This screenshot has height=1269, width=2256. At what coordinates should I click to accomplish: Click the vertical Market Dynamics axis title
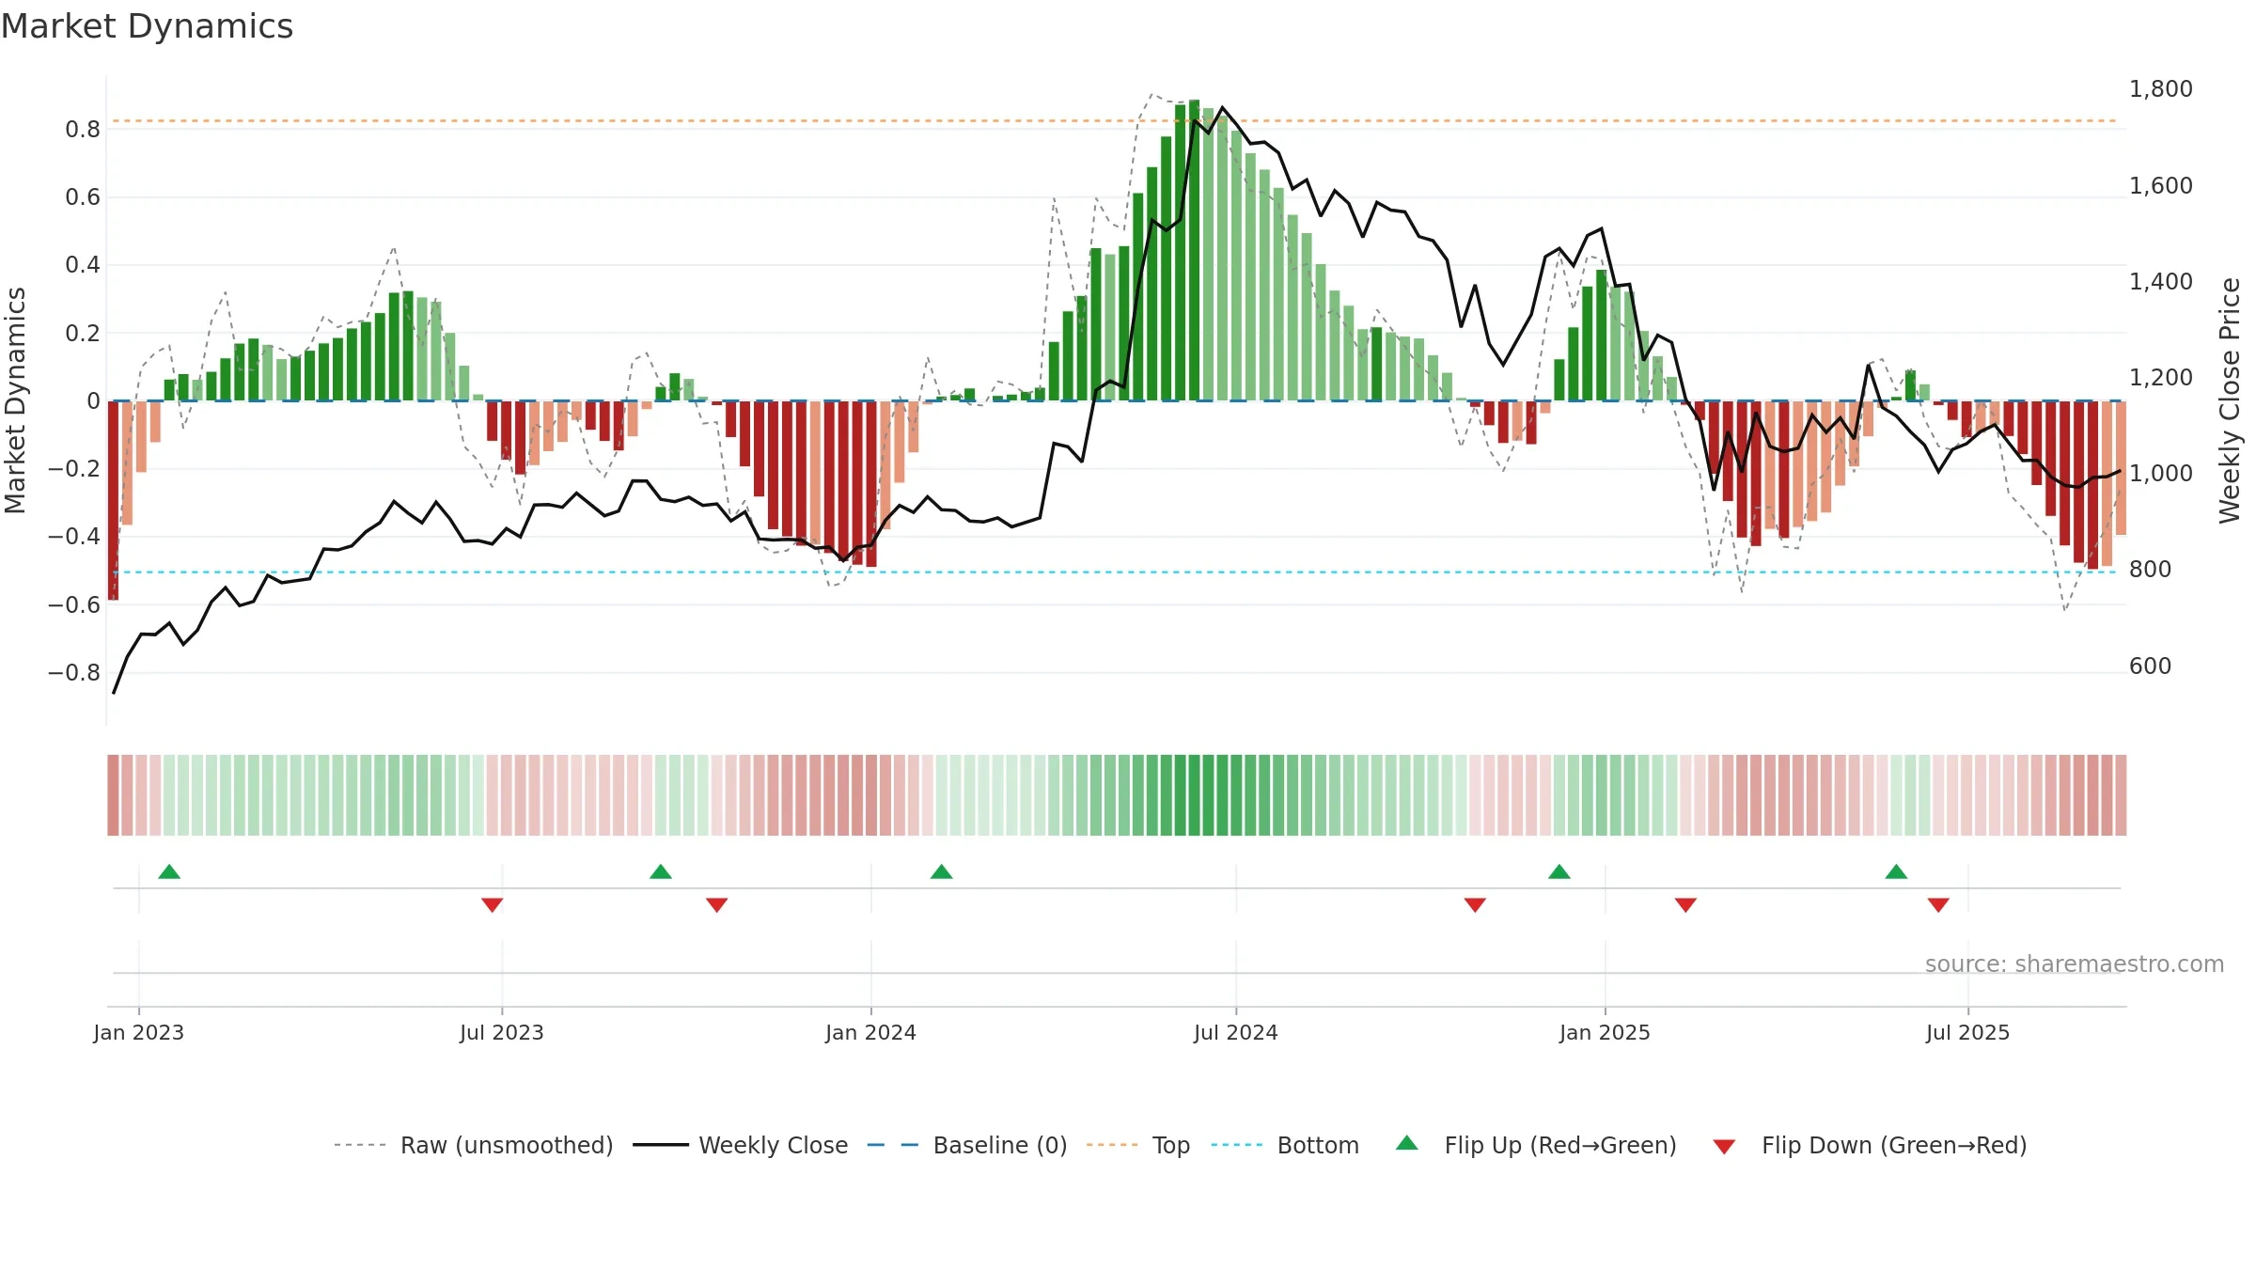pyautogui.click(x=15, y=400)
